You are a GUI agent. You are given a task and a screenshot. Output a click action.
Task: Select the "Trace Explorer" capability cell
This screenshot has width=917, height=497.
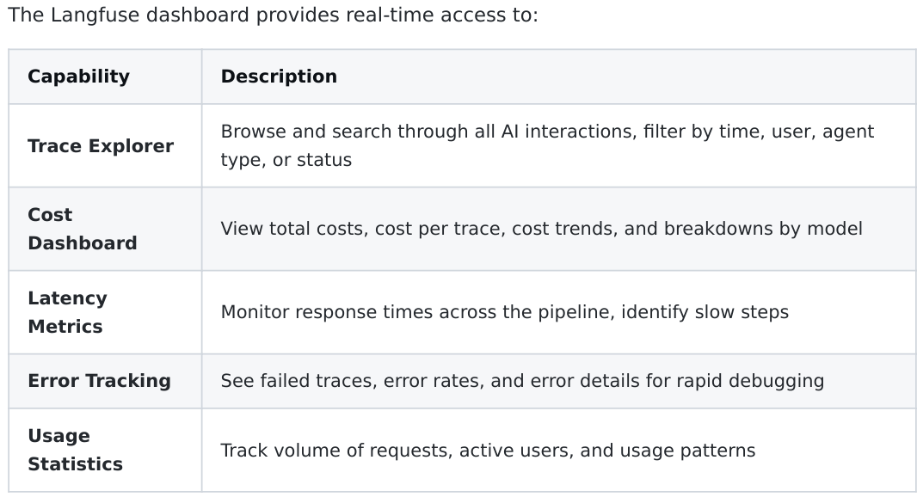pos(101,146)
